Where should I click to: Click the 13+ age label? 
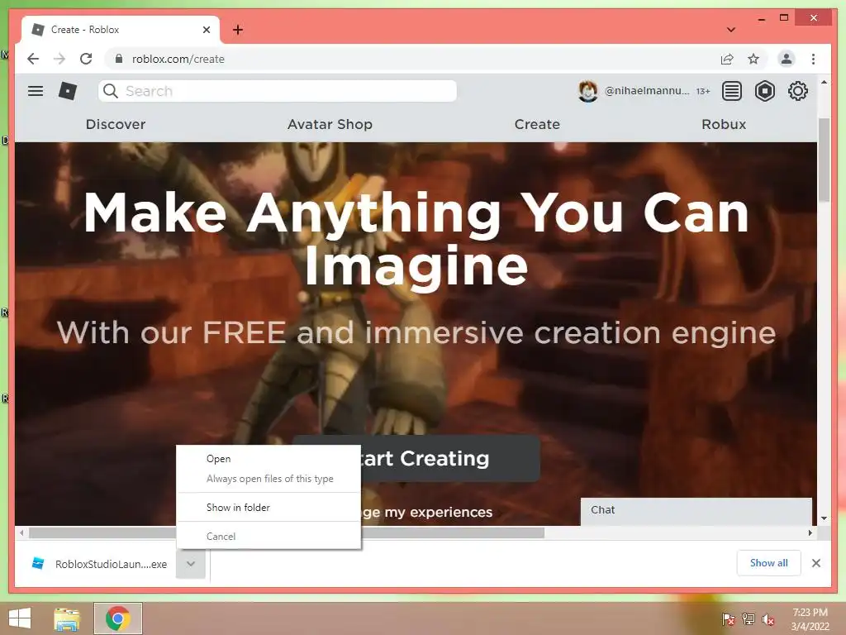(702, 91)
